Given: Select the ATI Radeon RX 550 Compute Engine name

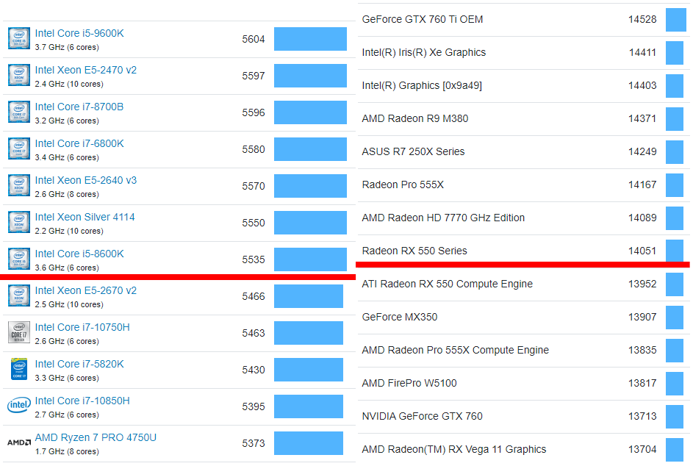Looking at the screenshot, I should [447, 284].
